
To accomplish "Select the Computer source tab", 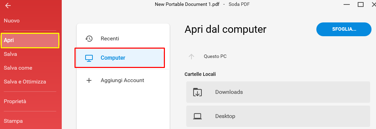I will (x=120, y=58).
